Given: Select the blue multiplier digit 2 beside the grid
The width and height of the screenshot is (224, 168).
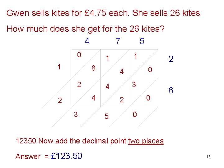Looking at the screenshot, I should [171, 59].
